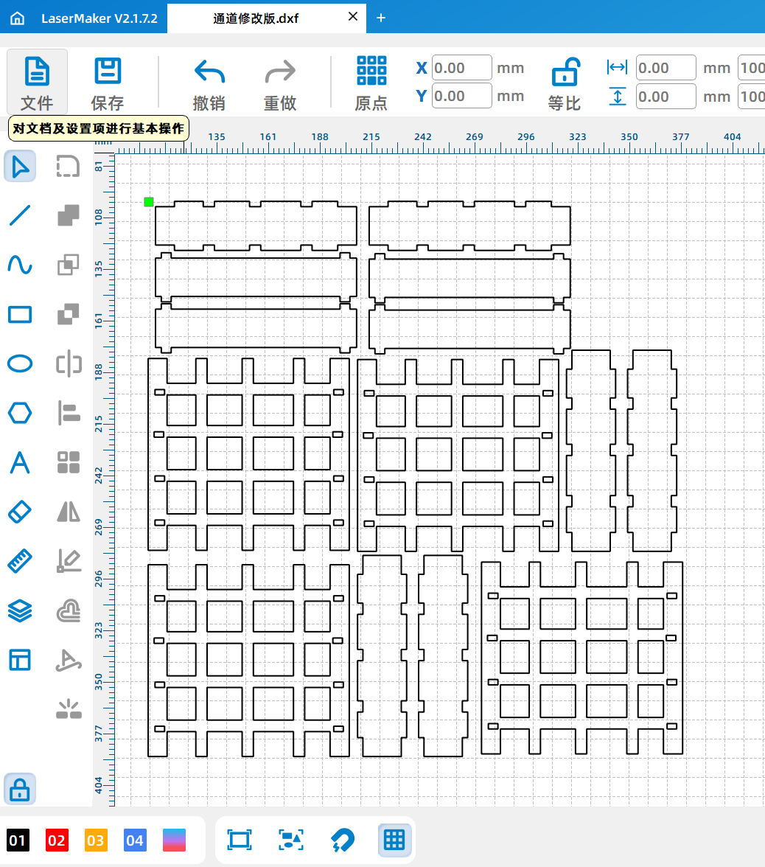The height and width of the screenshot is (867, 765).
Task: Open the layout template tool
Action: pyautogui.click(x=20, y=661)
